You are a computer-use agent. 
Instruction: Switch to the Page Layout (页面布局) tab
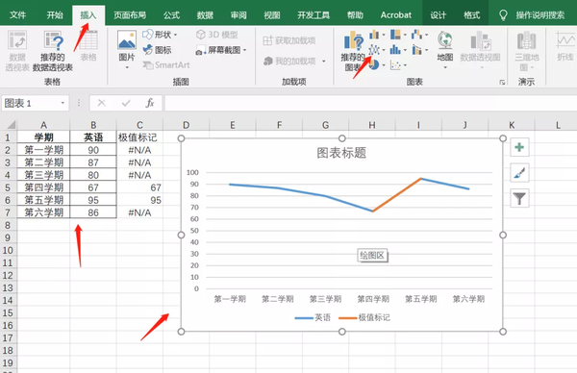pos(130,15)
